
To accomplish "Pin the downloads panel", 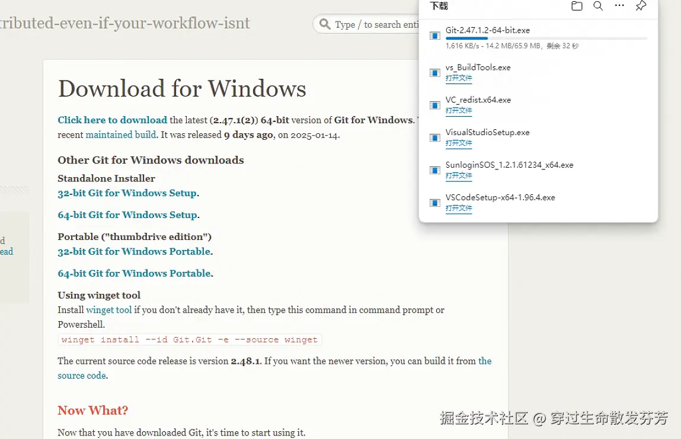I will (641, 6).
